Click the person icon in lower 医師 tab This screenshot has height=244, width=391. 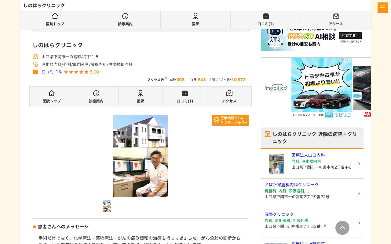point(141,93)
